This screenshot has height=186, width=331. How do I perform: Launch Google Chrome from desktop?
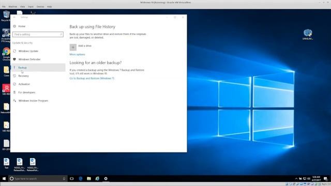click(6, 54)
